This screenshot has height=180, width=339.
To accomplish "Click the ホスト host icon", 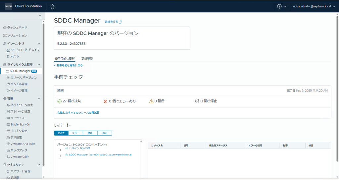I will click(8, 57).
